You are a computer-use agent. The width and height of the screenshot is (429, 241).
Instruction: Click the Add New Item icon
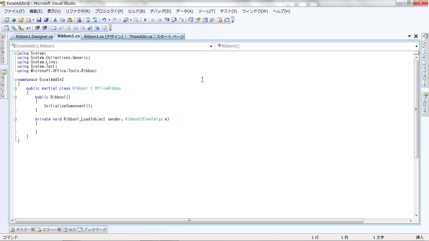[x=28, y=20]
